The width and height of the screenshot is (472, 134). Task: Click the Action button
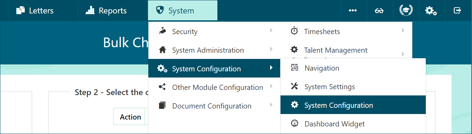[x=130, y=117]
